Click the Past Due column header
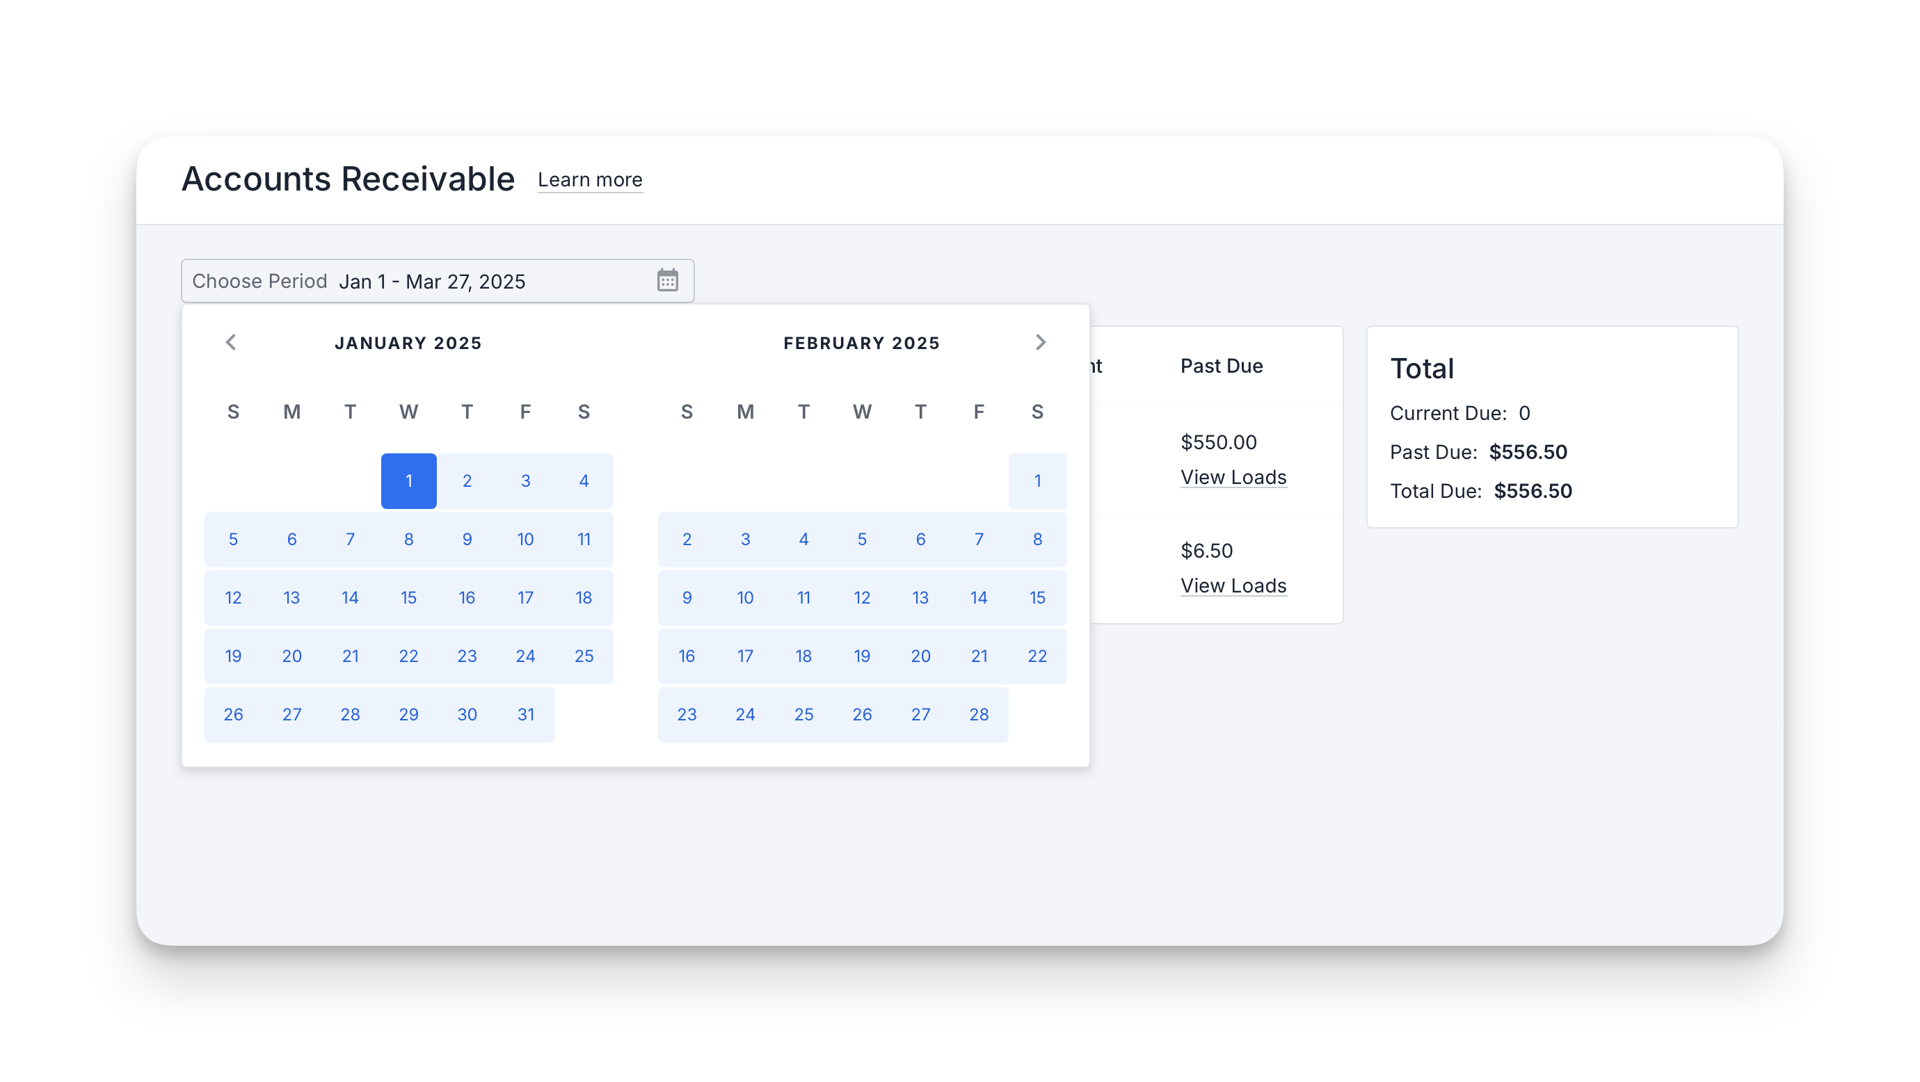 (x=1221, y=366)
